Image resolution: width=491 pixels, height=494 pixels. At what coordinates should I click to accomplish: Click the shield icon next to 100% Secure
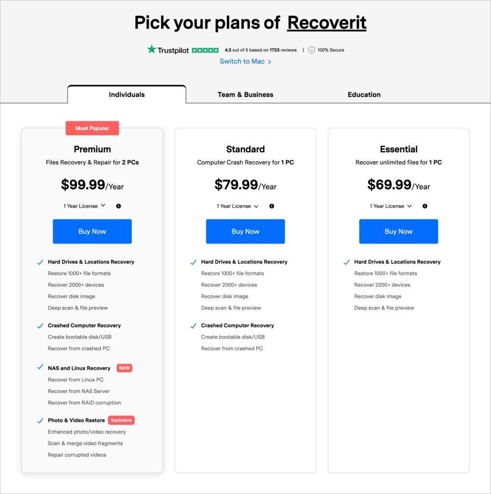311,50
